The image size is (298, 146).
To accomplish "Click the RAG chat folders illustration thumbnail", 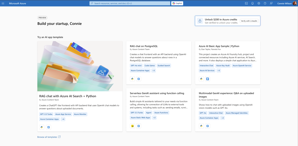I will tap(80, 66).
